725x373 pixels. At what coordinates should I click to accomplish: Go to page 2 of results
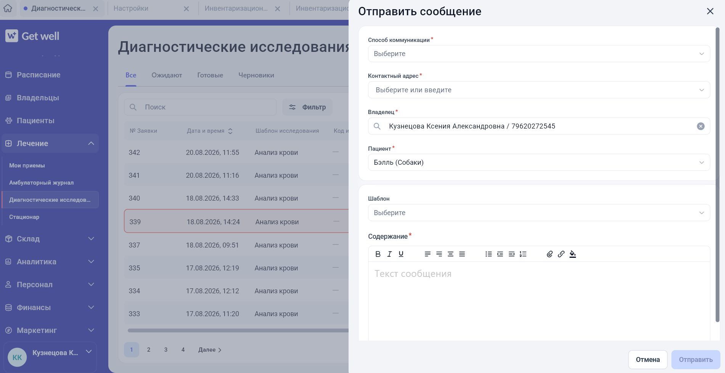tap(149, 350)
